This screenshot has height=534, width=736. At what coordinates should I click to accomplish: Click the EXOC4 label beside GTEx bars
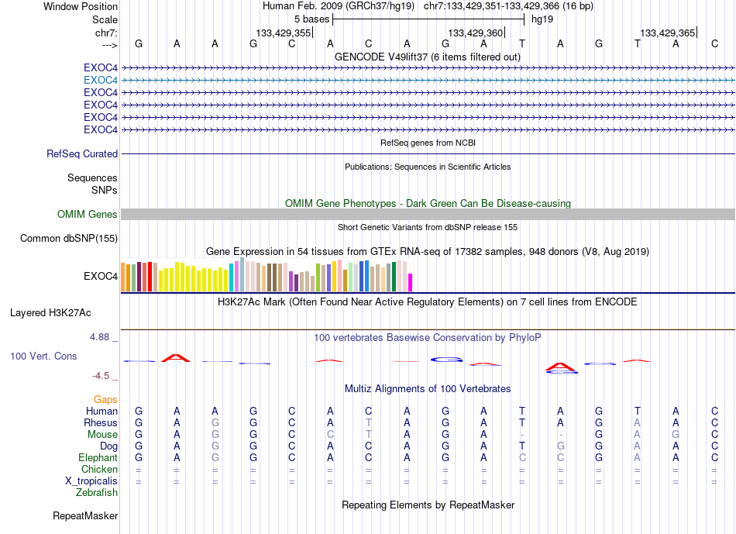pyautogui.click(x=101, y=276)
